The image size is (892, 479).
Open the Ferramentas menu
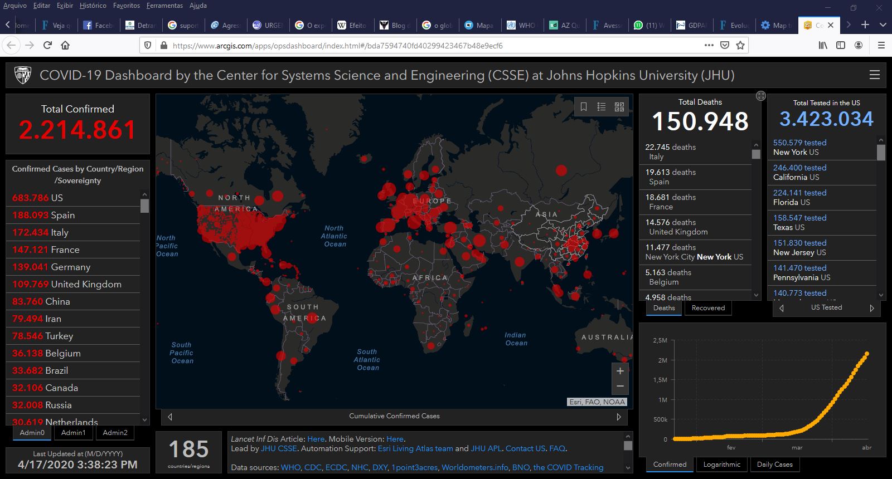[164, 6]
